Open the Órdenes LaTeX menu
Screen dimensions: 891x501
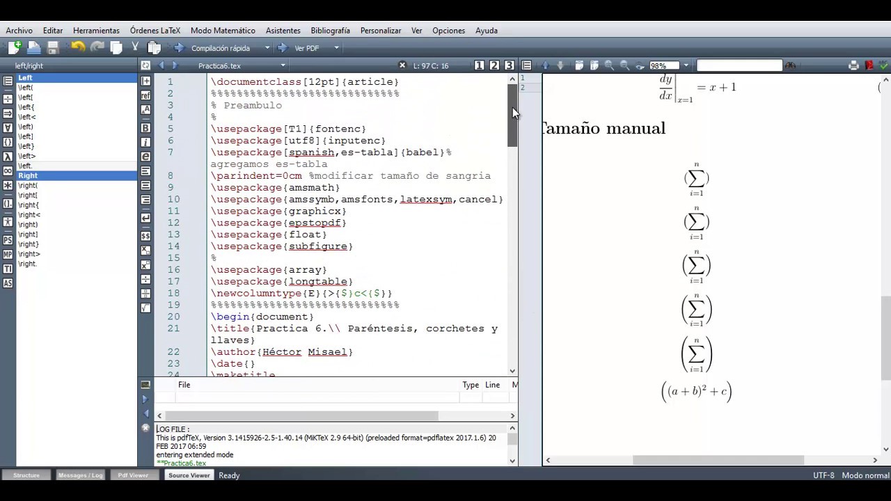pyautogui.click(x=155, y=31)
